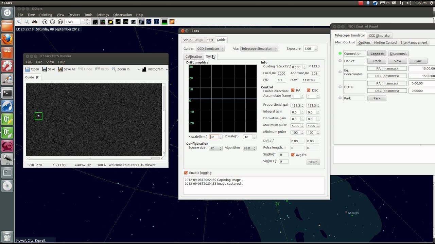Screen dimensions: 435x244
Task: Toggle avg.frn checkbox
Action: point(293,155)
